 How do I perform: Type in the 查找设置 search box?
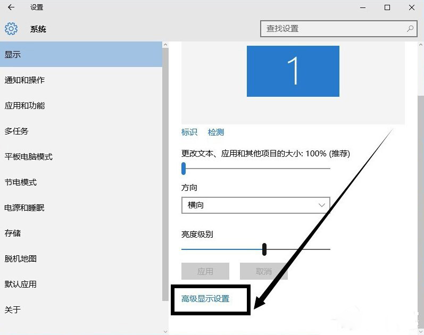coord(332,29)
